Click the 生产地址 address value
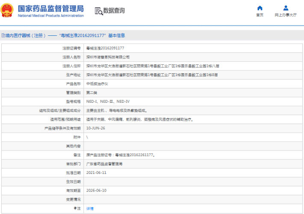Screen dimensions: 304x214 point(152,75)
